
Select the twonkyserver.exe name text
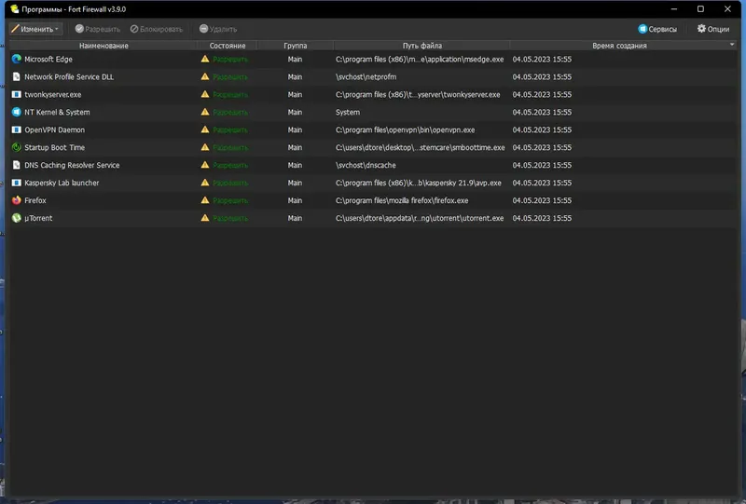[x=53, y=95]
